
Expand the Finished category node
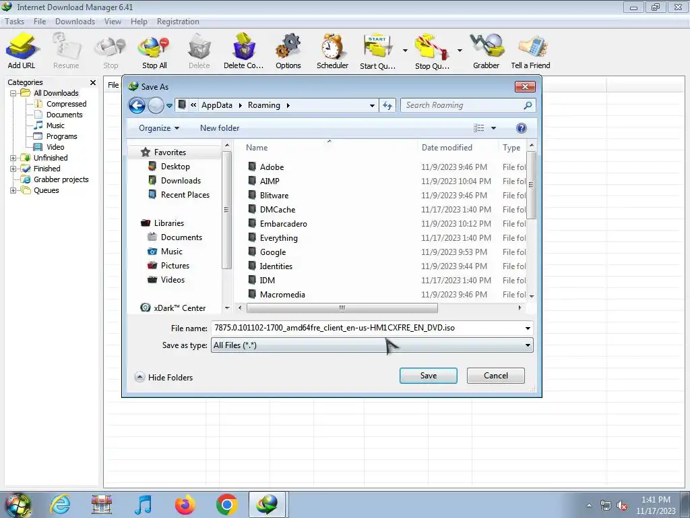13,169
